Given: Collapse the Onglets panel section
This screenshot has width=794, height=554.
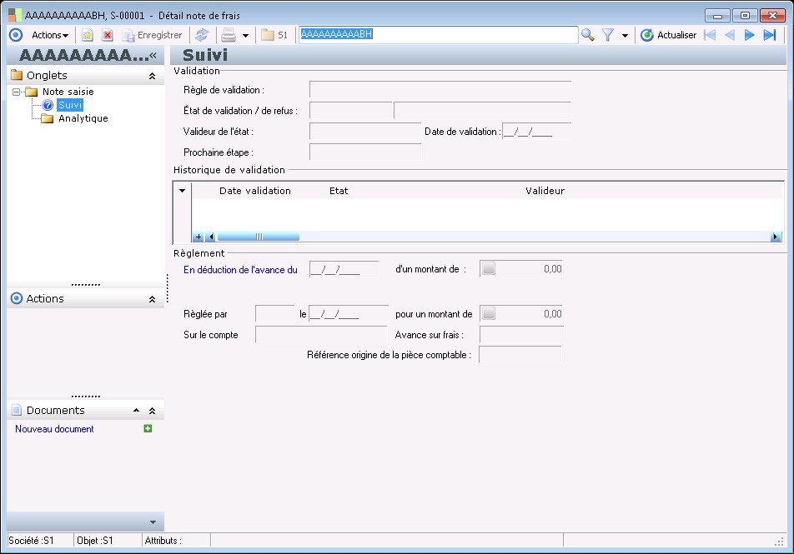Looking at the screenshot, I should (152, 76).
